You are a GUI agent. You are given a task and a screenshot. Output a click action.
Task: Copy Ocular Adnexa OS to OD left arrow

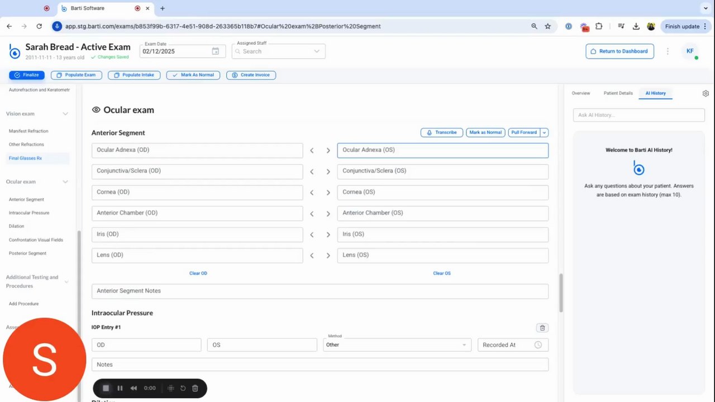tap(312, 150)
